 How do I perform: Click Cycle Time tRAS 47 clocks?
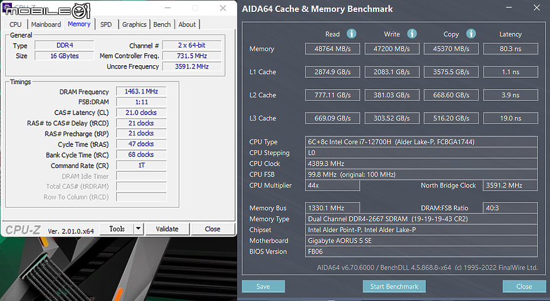coord(141,144)
